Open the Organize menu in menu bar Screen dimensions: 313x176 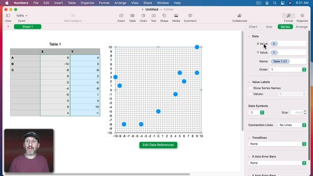(x=87, y=3)
